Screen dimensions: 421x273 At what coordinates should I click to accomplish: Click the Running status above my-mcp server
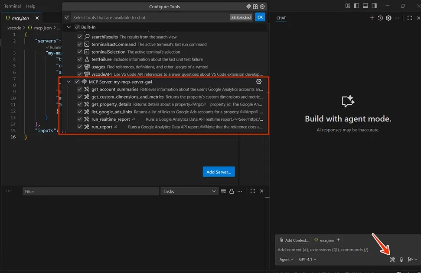tap(54, 47)
